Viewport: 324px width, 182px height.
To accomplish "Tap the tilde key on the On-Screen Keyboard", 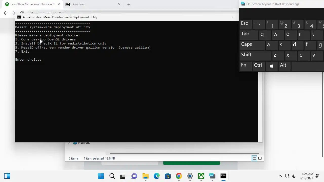I will [258, 25].
